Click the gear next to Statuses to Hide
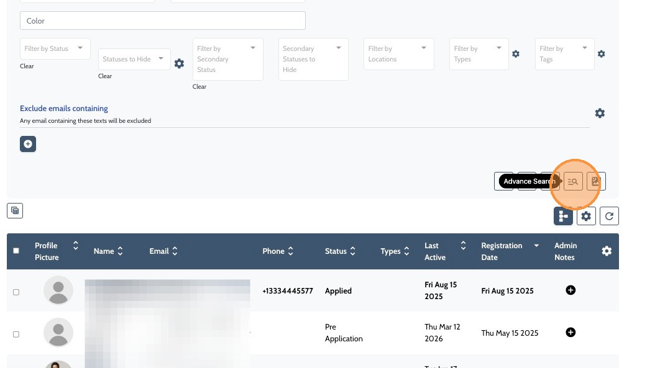 (180, 63)
